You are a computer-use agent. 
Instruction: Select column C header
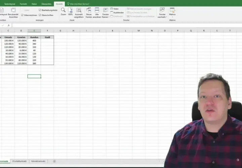(8, 31)
